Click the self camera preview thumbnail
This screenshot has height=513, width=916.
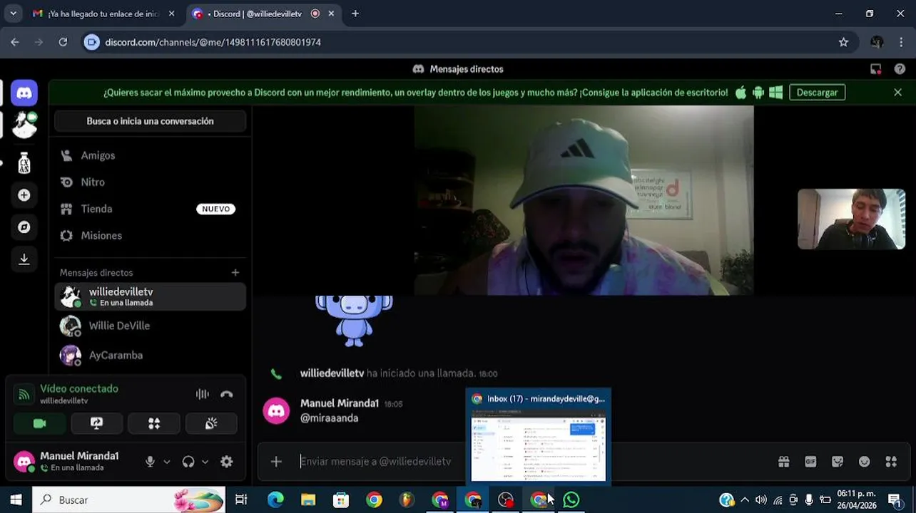[851, 219]
